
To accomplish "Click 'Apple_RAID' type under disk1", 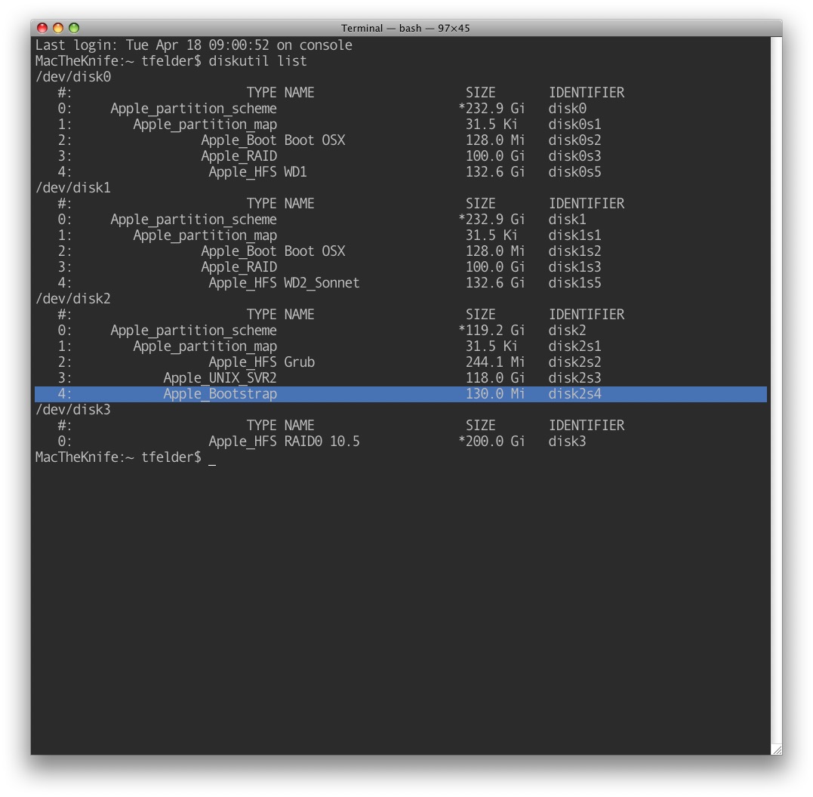I will coord(239,267).
